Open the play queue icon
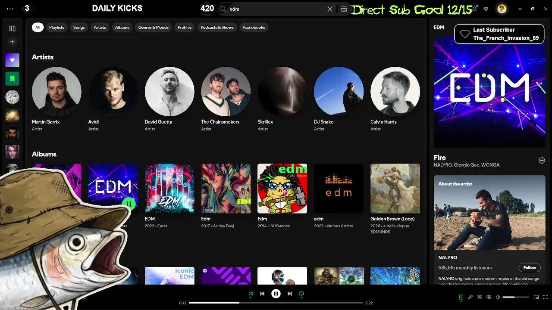 coord(480,297)
